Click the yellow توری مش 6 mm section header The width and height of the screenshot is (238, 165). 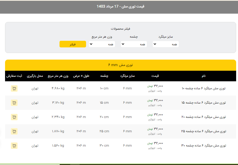click(x=120, y=65)
